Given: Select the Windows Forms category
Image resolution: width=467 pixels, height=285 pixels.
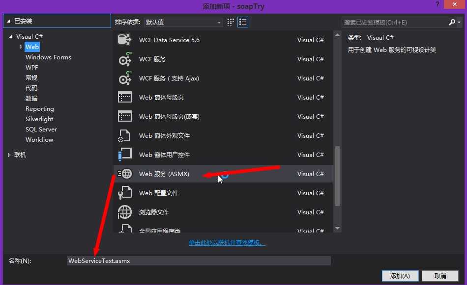Looking at the screenshot, I should tap(48, 57).
